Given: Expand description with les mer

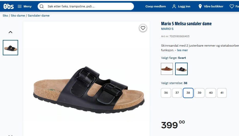Looking at the screenshot, I should click(x=183, y=50).
